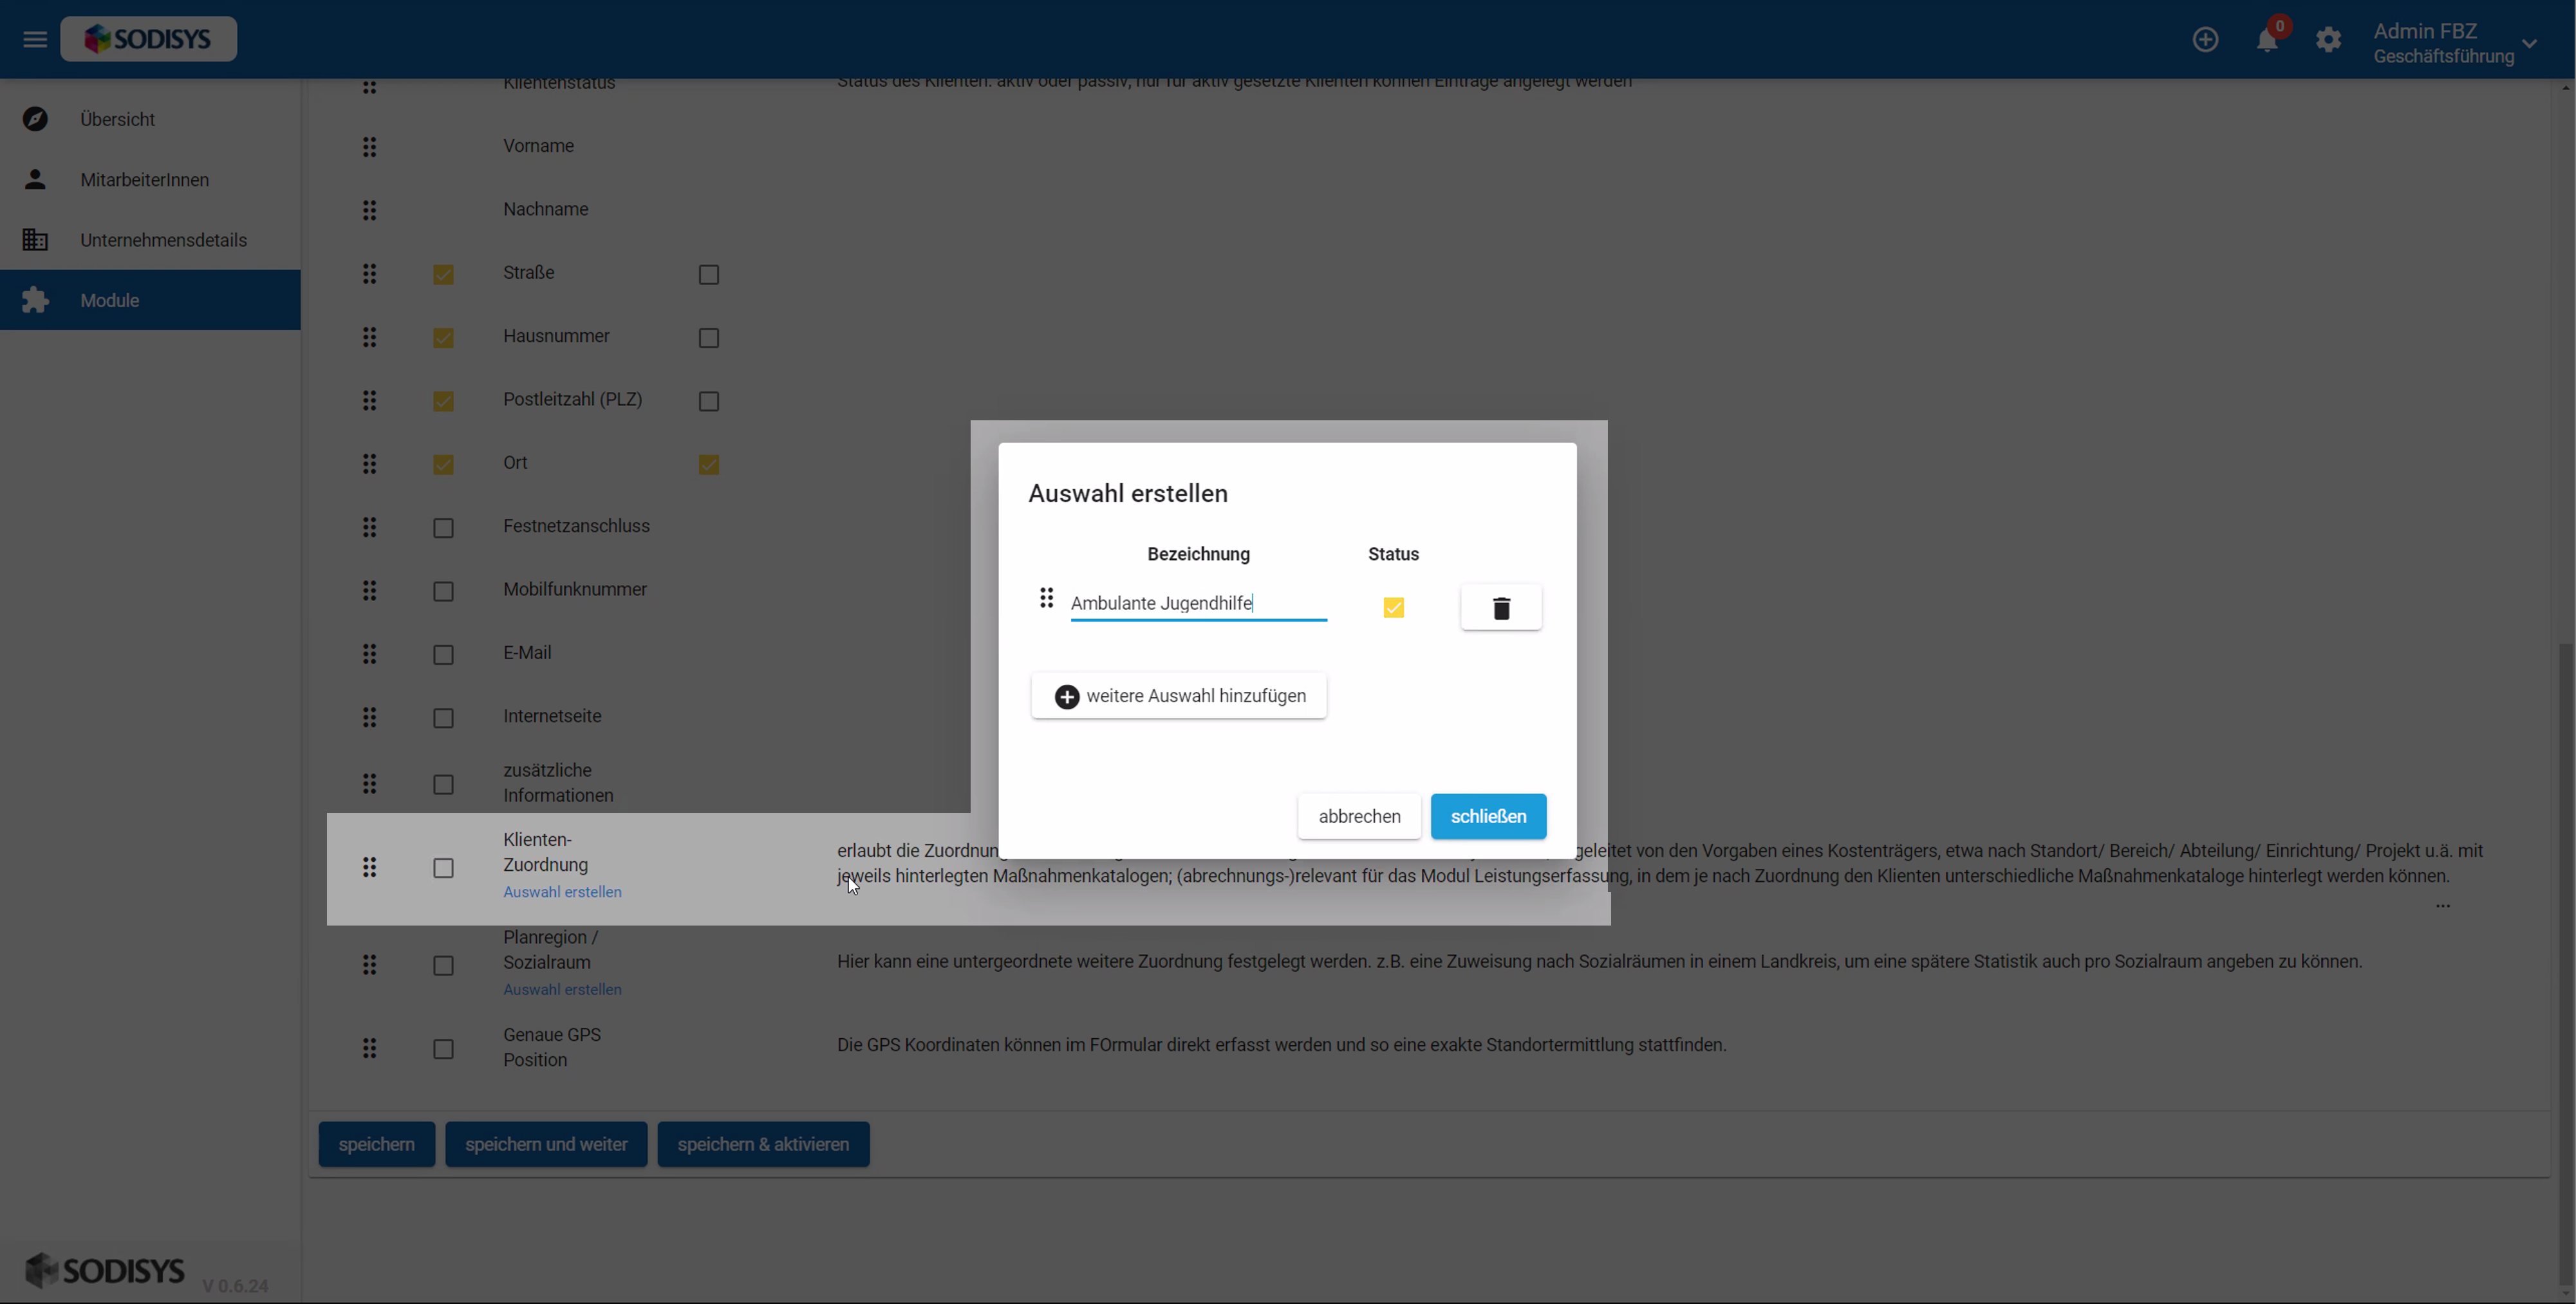
Task: Grab the drag handle of zusätzliche Informationen row
Action: [369, 784]
